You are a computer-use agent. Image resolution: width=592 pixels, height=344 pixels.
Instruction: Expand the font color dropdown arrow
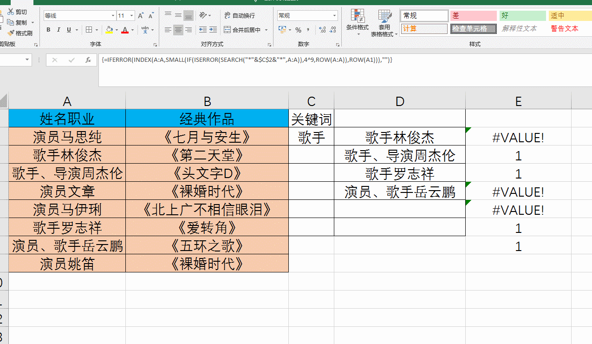pos(132,30)
